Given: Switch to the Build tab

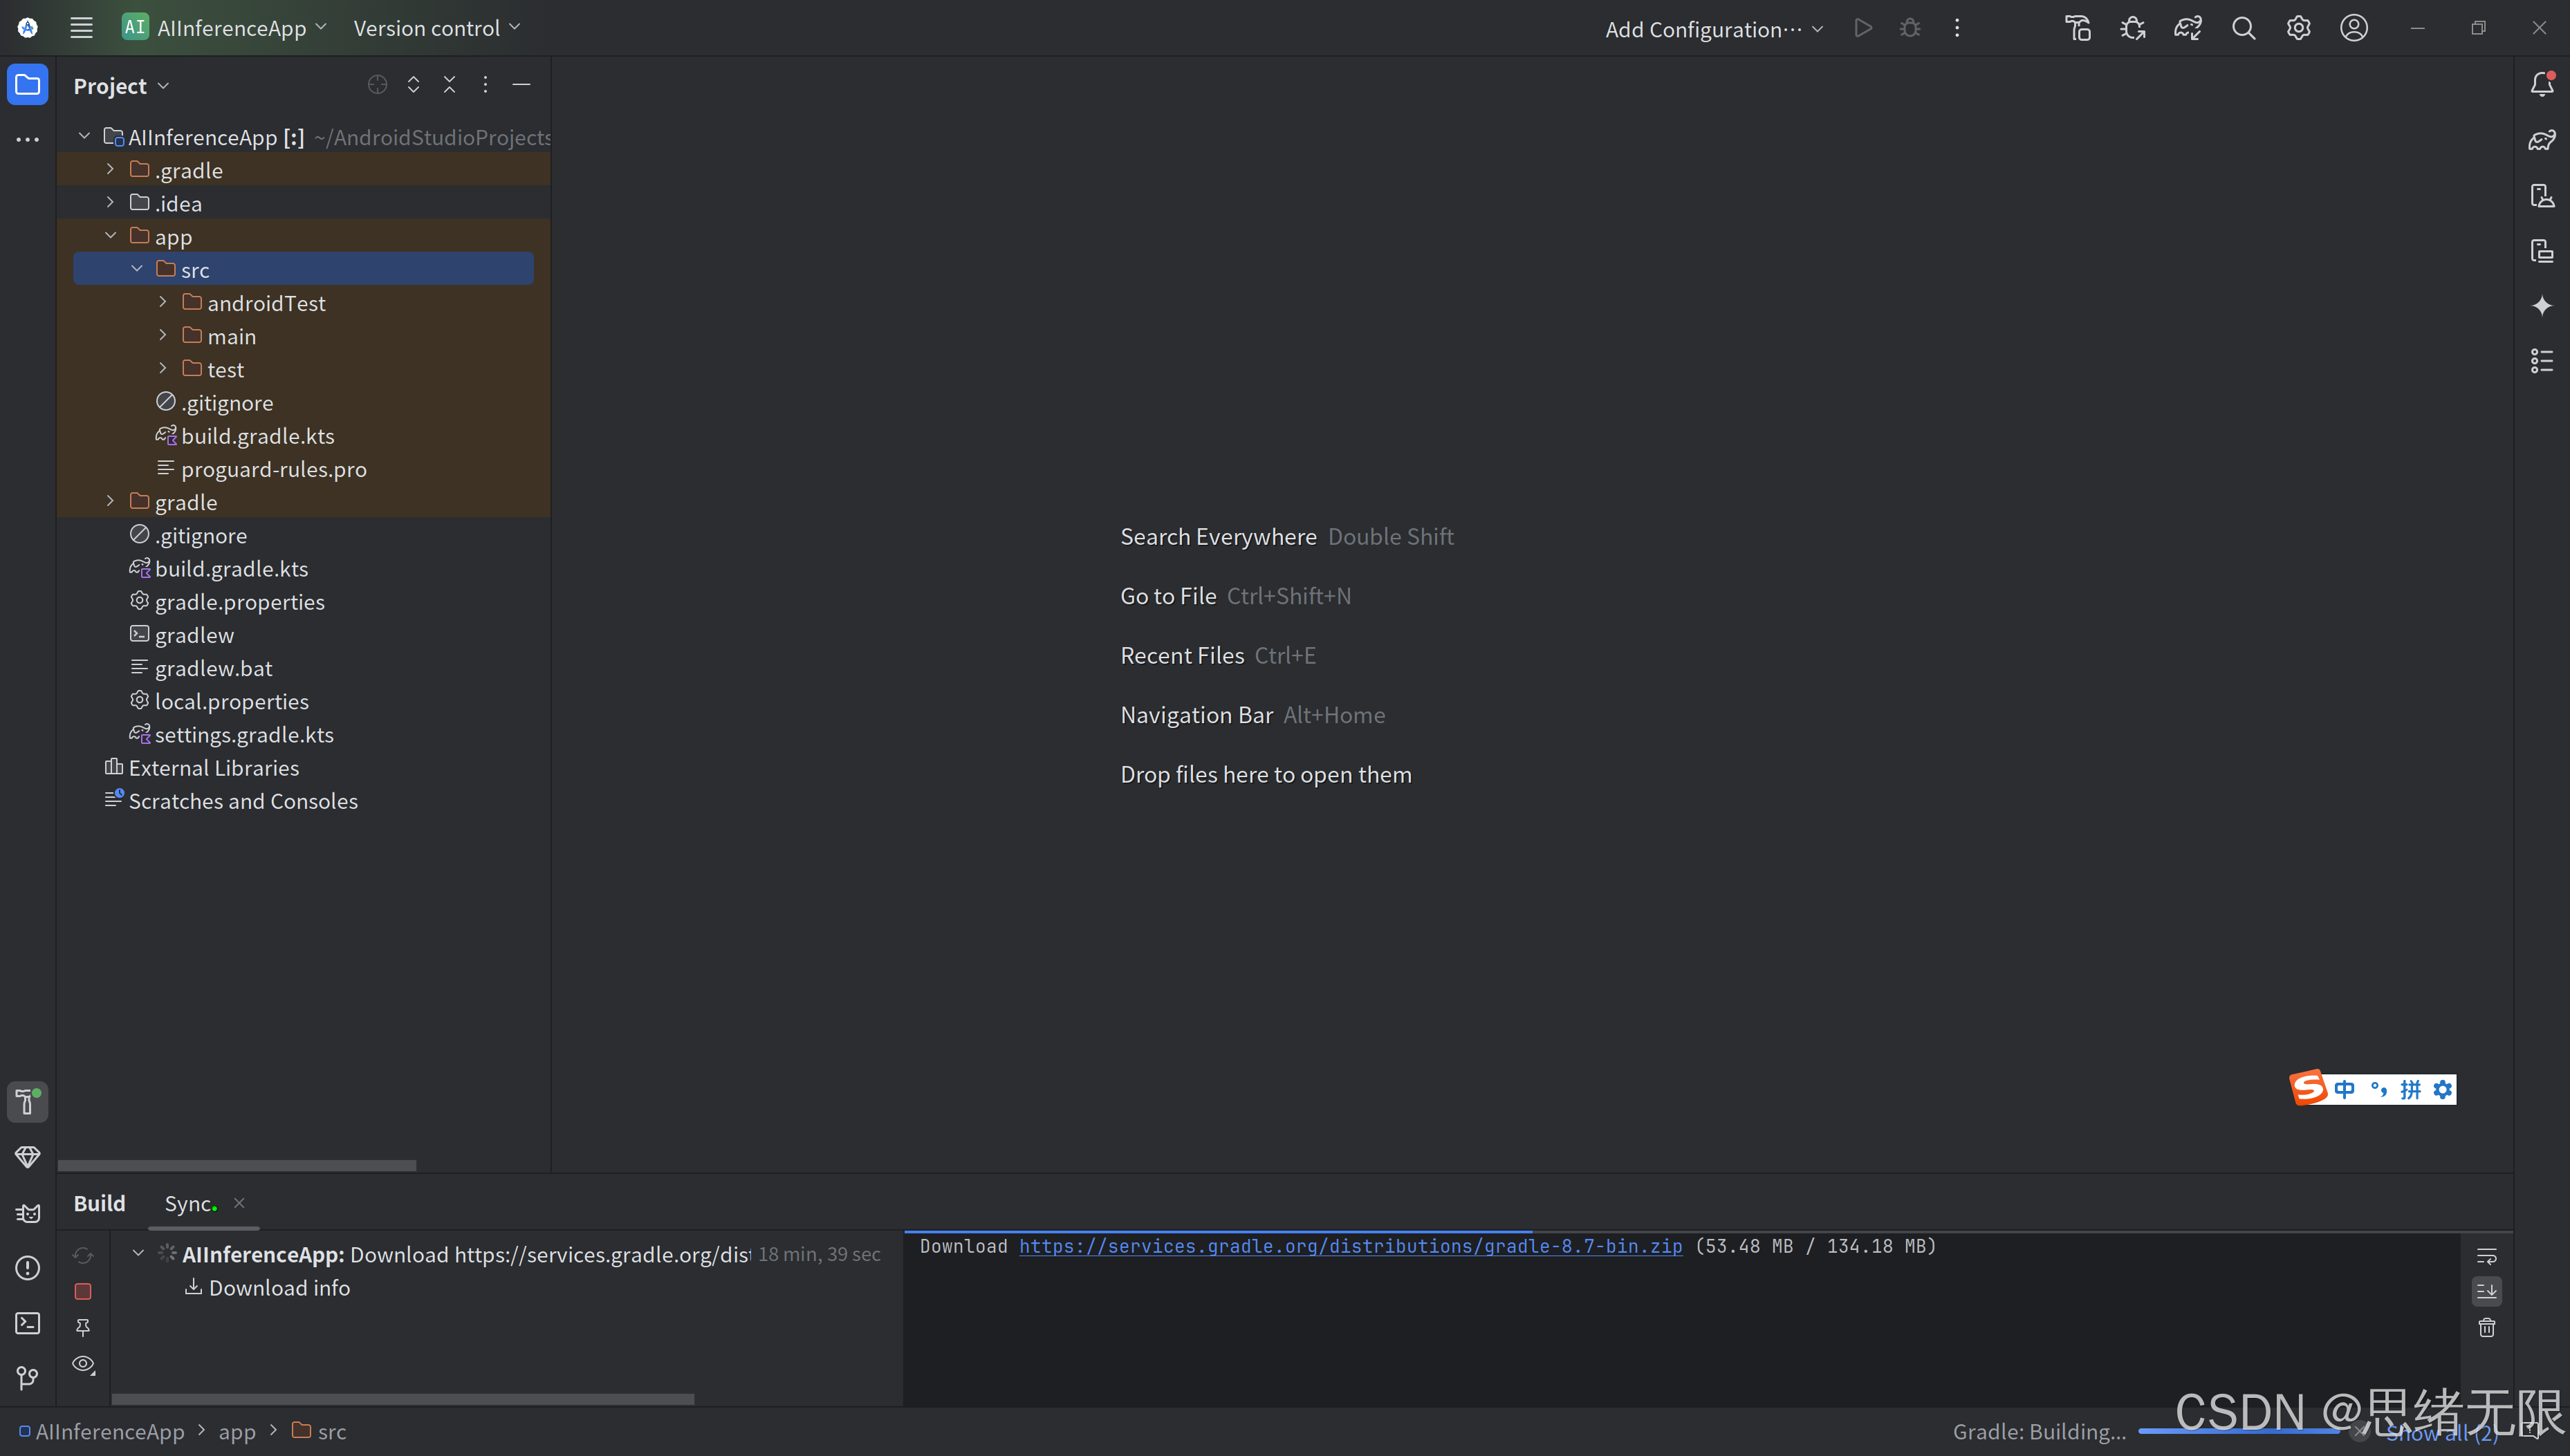Looking at the screenshot, I should click(99, 1203).
